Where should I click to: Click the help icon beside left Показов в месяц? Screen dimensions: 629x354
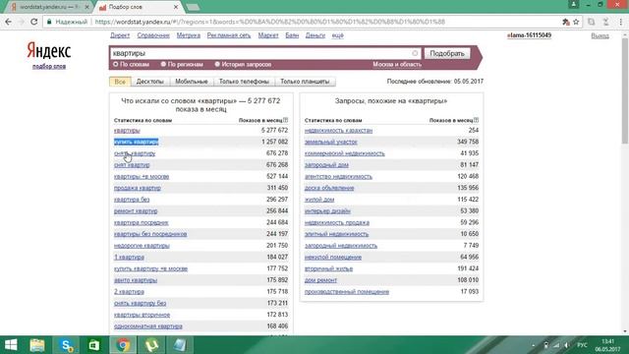[286, 120]
